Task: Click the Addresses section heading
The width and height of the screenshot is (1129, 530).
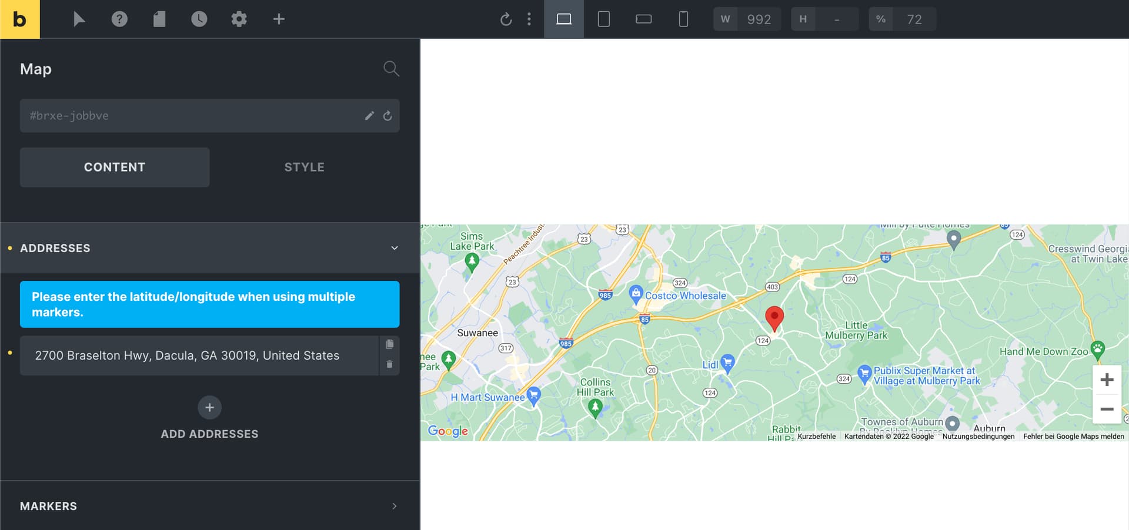Action: point(55,248)
